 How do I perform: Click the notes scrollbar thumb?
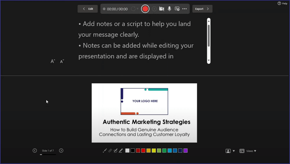tap(209, 35)
